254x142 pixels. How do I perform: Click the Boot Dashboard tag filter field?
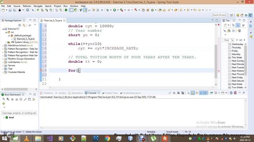19,113
